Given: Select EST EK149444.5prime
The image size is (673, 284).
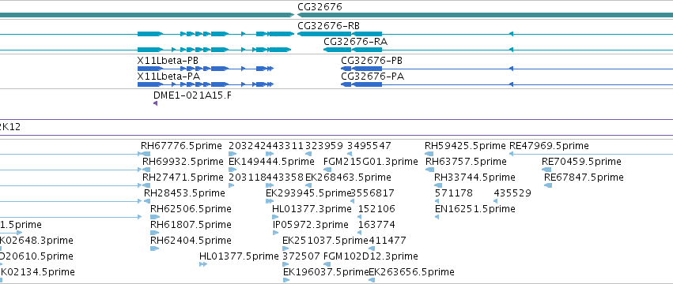Looking at the screenshot, I should tap(272, 162).
